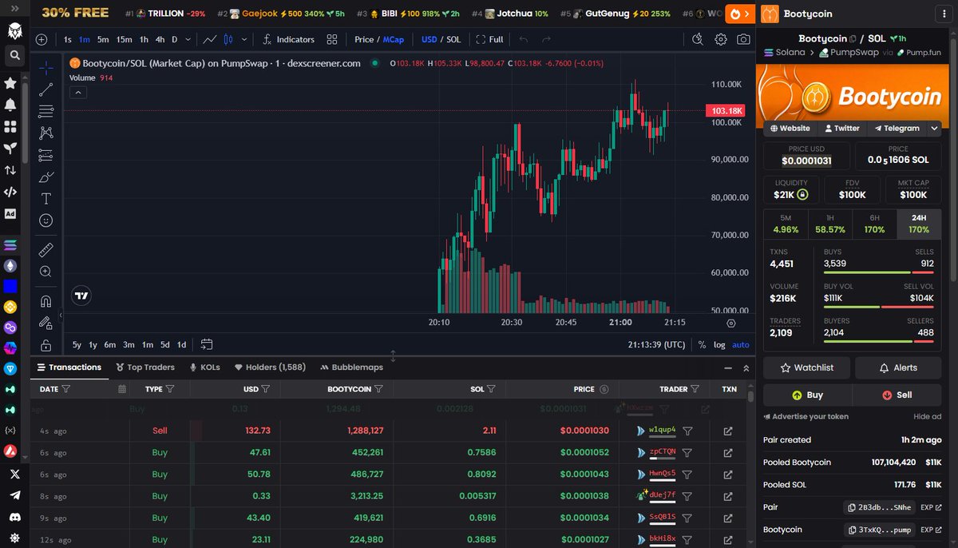Maximize the transactions panel with double chevrons
958x548 pixels.
[746, 367]
